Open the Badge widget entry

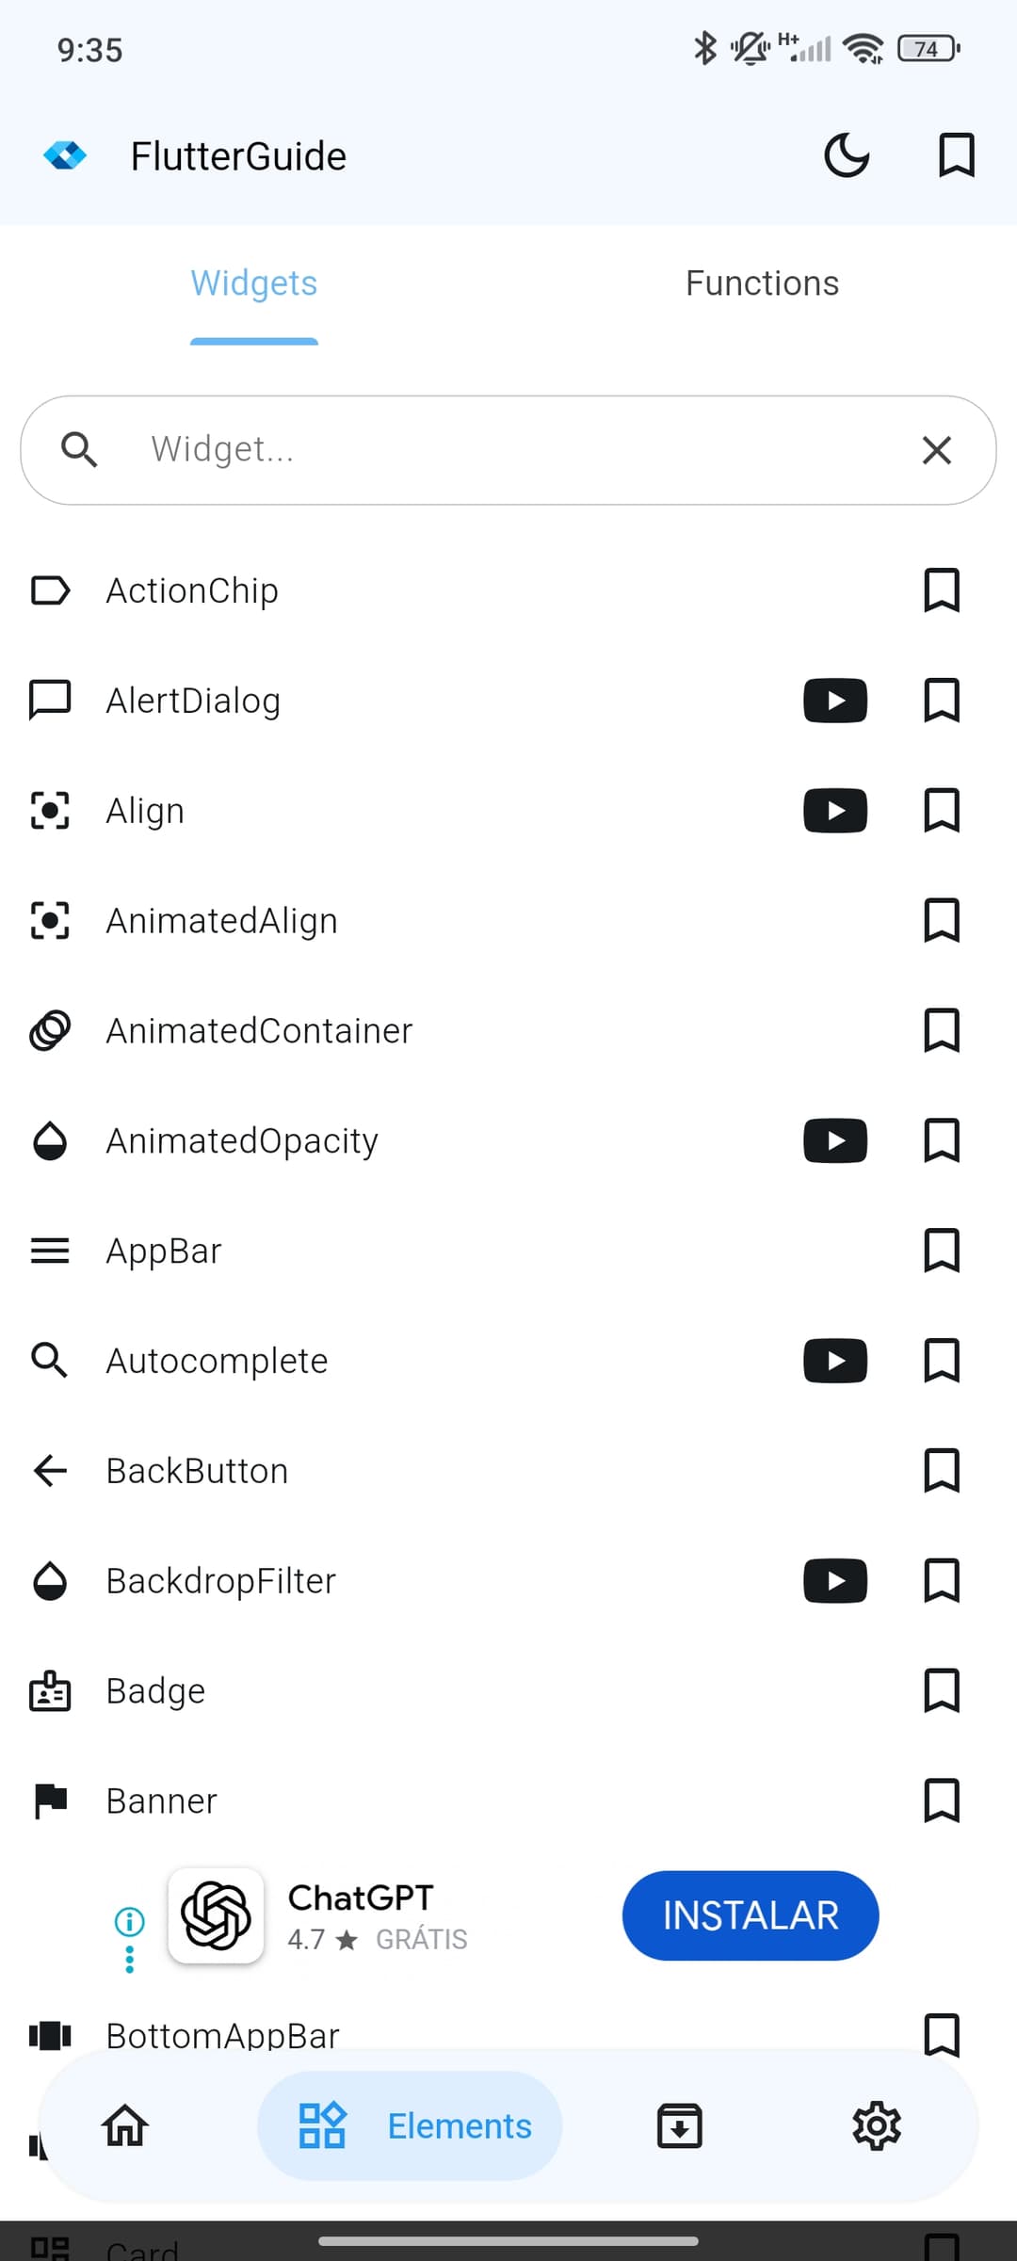click(156, 1691)
